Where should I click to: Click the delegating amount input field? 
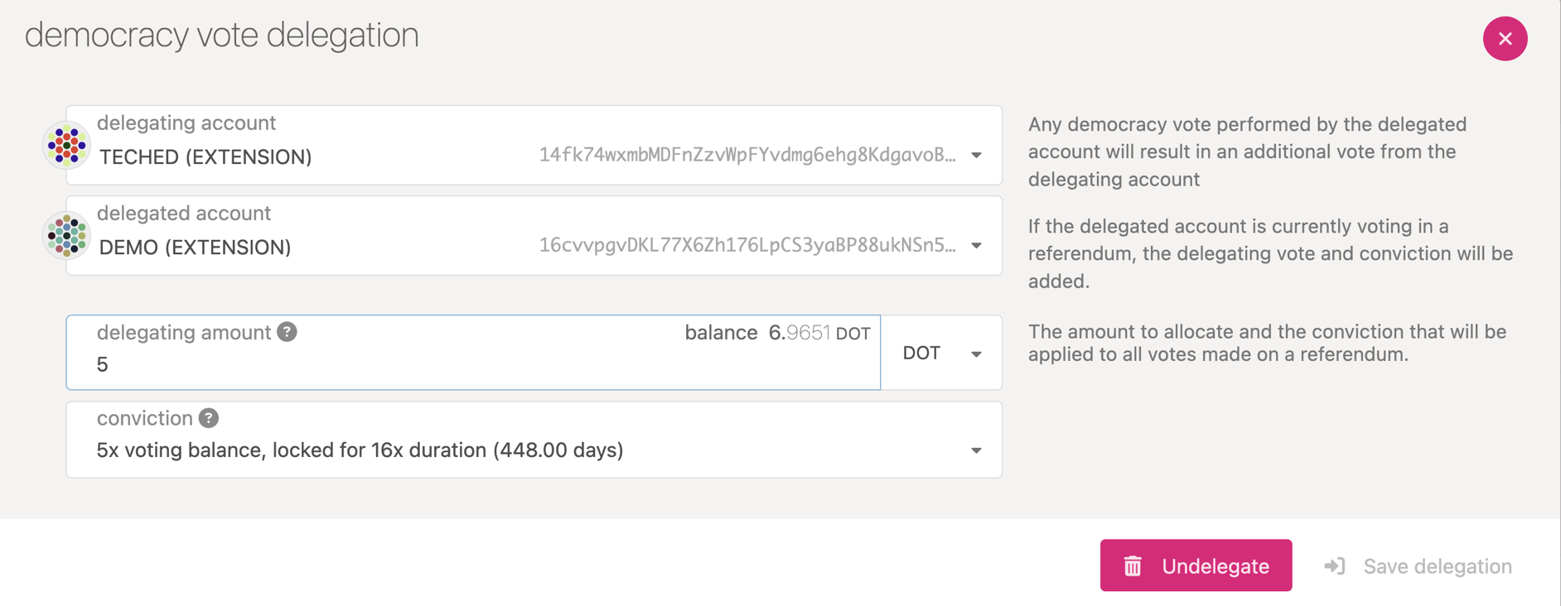pyautogui.click(x=473, y=353)
